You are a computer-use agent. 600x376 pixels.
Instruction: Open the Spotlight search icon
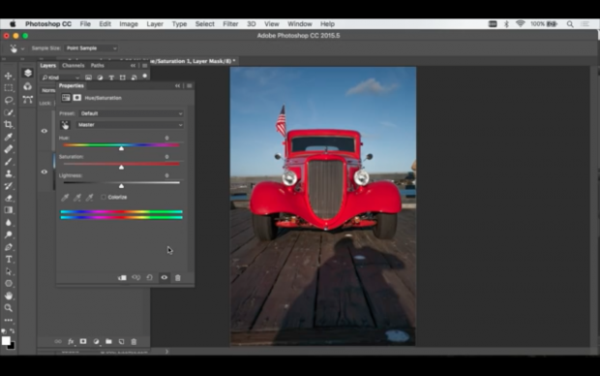pos(570,24)
